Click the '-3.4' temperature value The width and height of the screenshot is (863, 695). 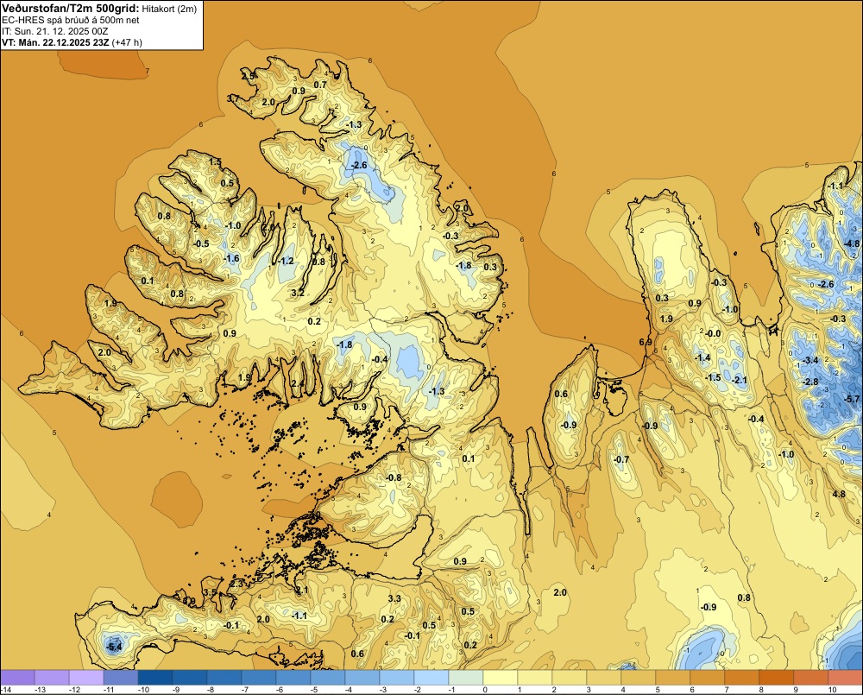click(x=810, y=360)
